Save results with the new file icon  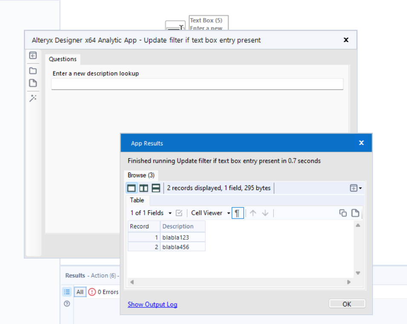(355, 213)
